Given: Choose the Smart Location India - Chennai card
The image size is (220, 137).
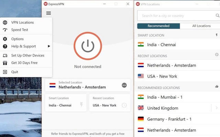Looking at the screenshot, I should (66, 103).
